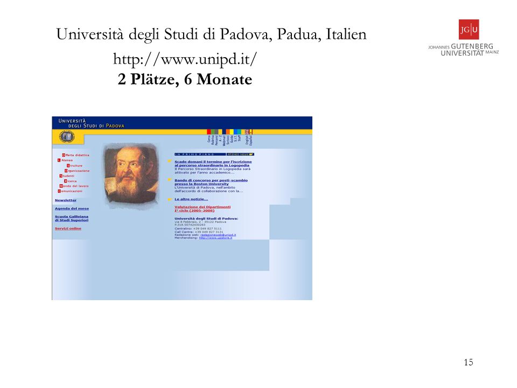Open the Studenti menu item
517x388 pixels.
coord(67,176)
